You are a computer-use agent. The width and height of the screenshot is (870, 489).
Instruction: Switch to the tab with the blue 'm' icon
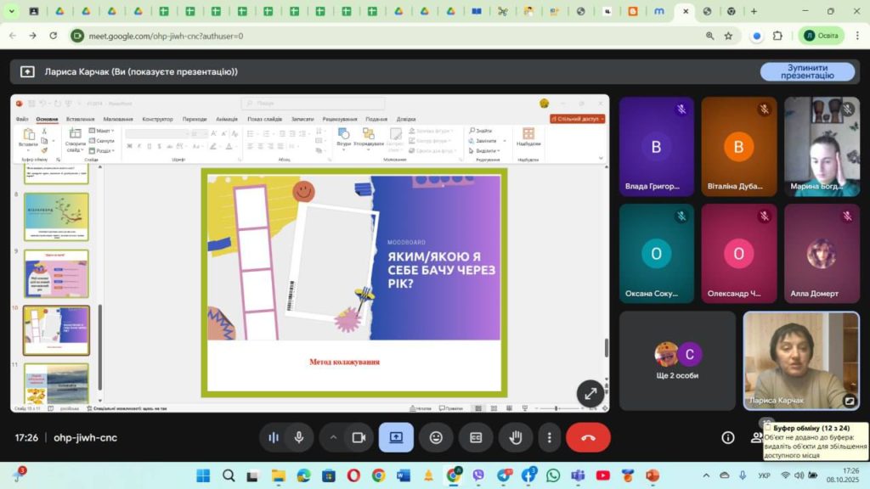(x=659, y=12)
